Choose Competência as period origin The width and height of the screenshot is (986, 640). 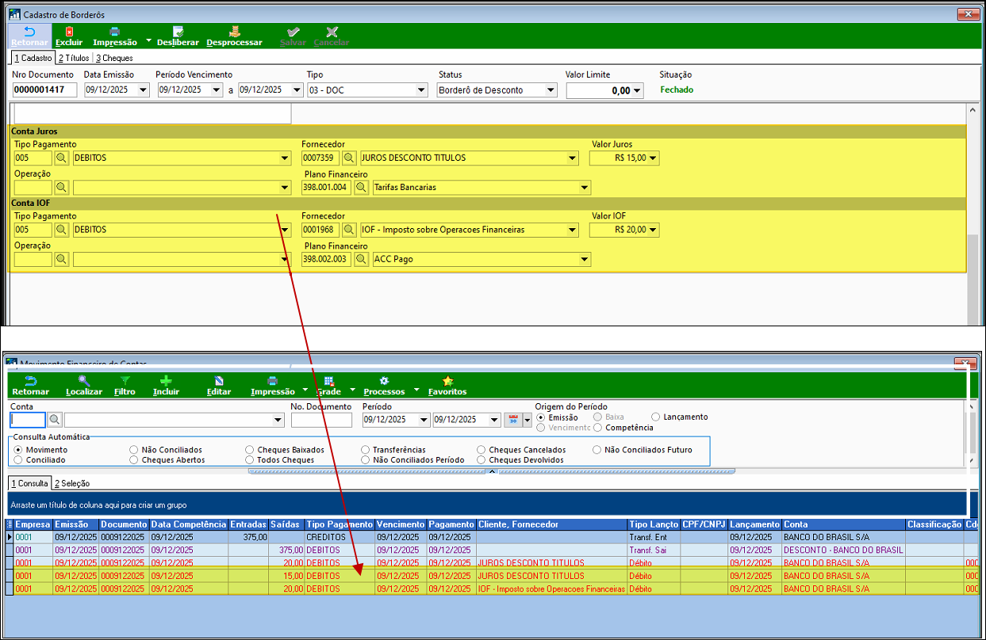[x=599, y=428]
